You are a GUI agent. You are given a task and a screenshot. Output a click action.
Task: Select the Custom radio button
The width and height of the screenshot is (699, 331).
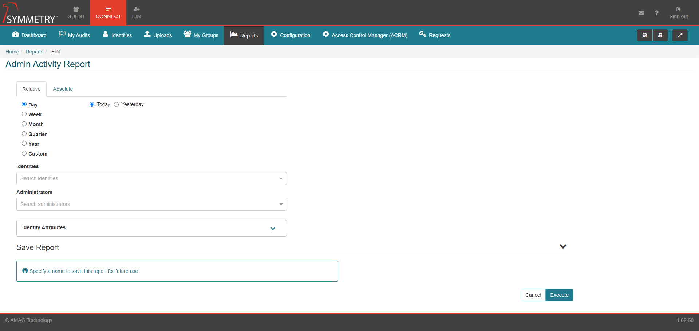point(24,153)
